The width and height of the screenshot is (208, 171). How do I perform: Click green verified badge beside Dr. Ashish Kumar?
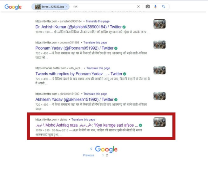(124, 27)
